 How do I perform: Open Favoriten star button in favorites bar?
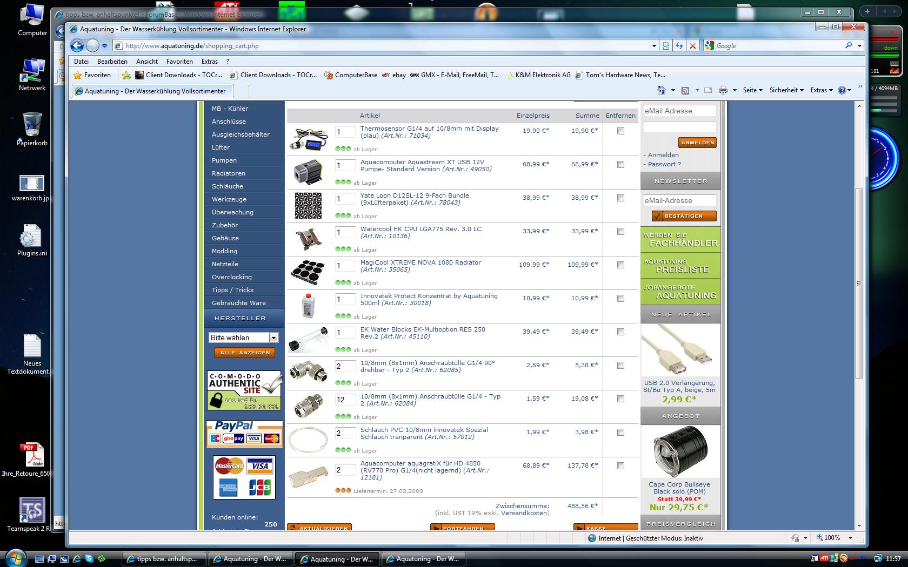pos(92,75)
